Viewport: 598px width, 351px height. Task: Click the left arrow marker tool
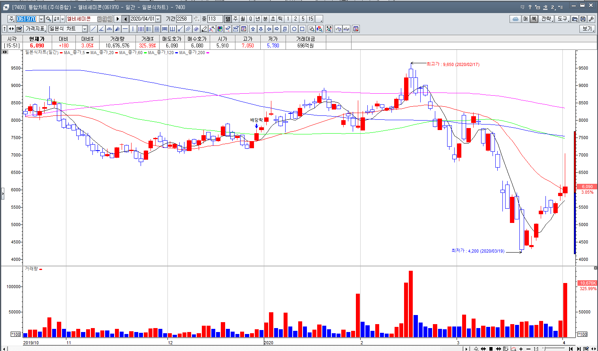[x=269, y=29]
